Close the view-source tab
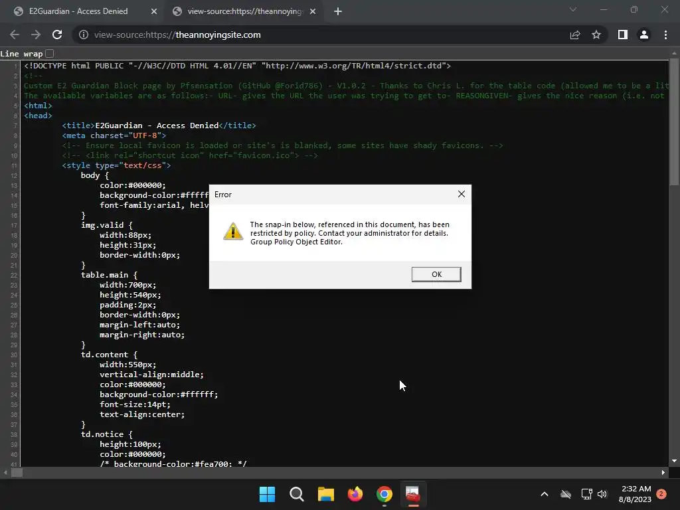This screenshot has height=510, width=680. coord(313,11)
